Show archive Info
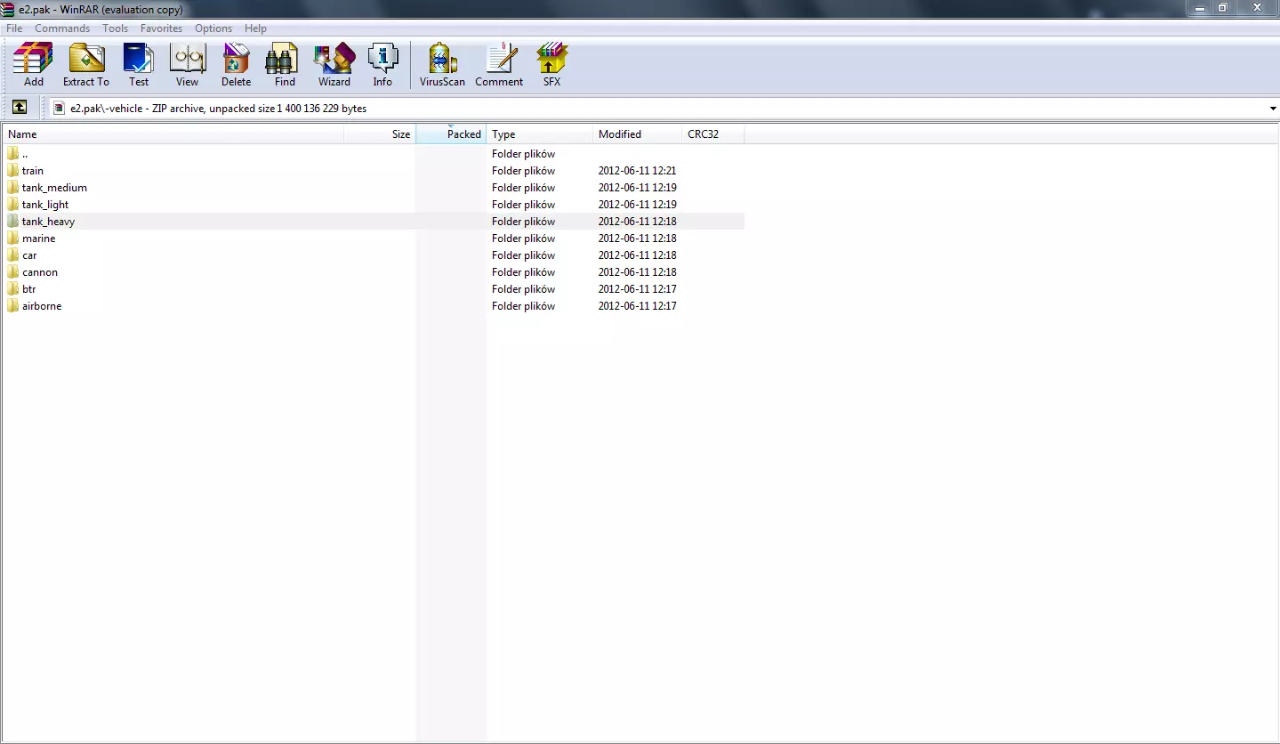Screen dimensions: 1280x744 pos(382,59)
